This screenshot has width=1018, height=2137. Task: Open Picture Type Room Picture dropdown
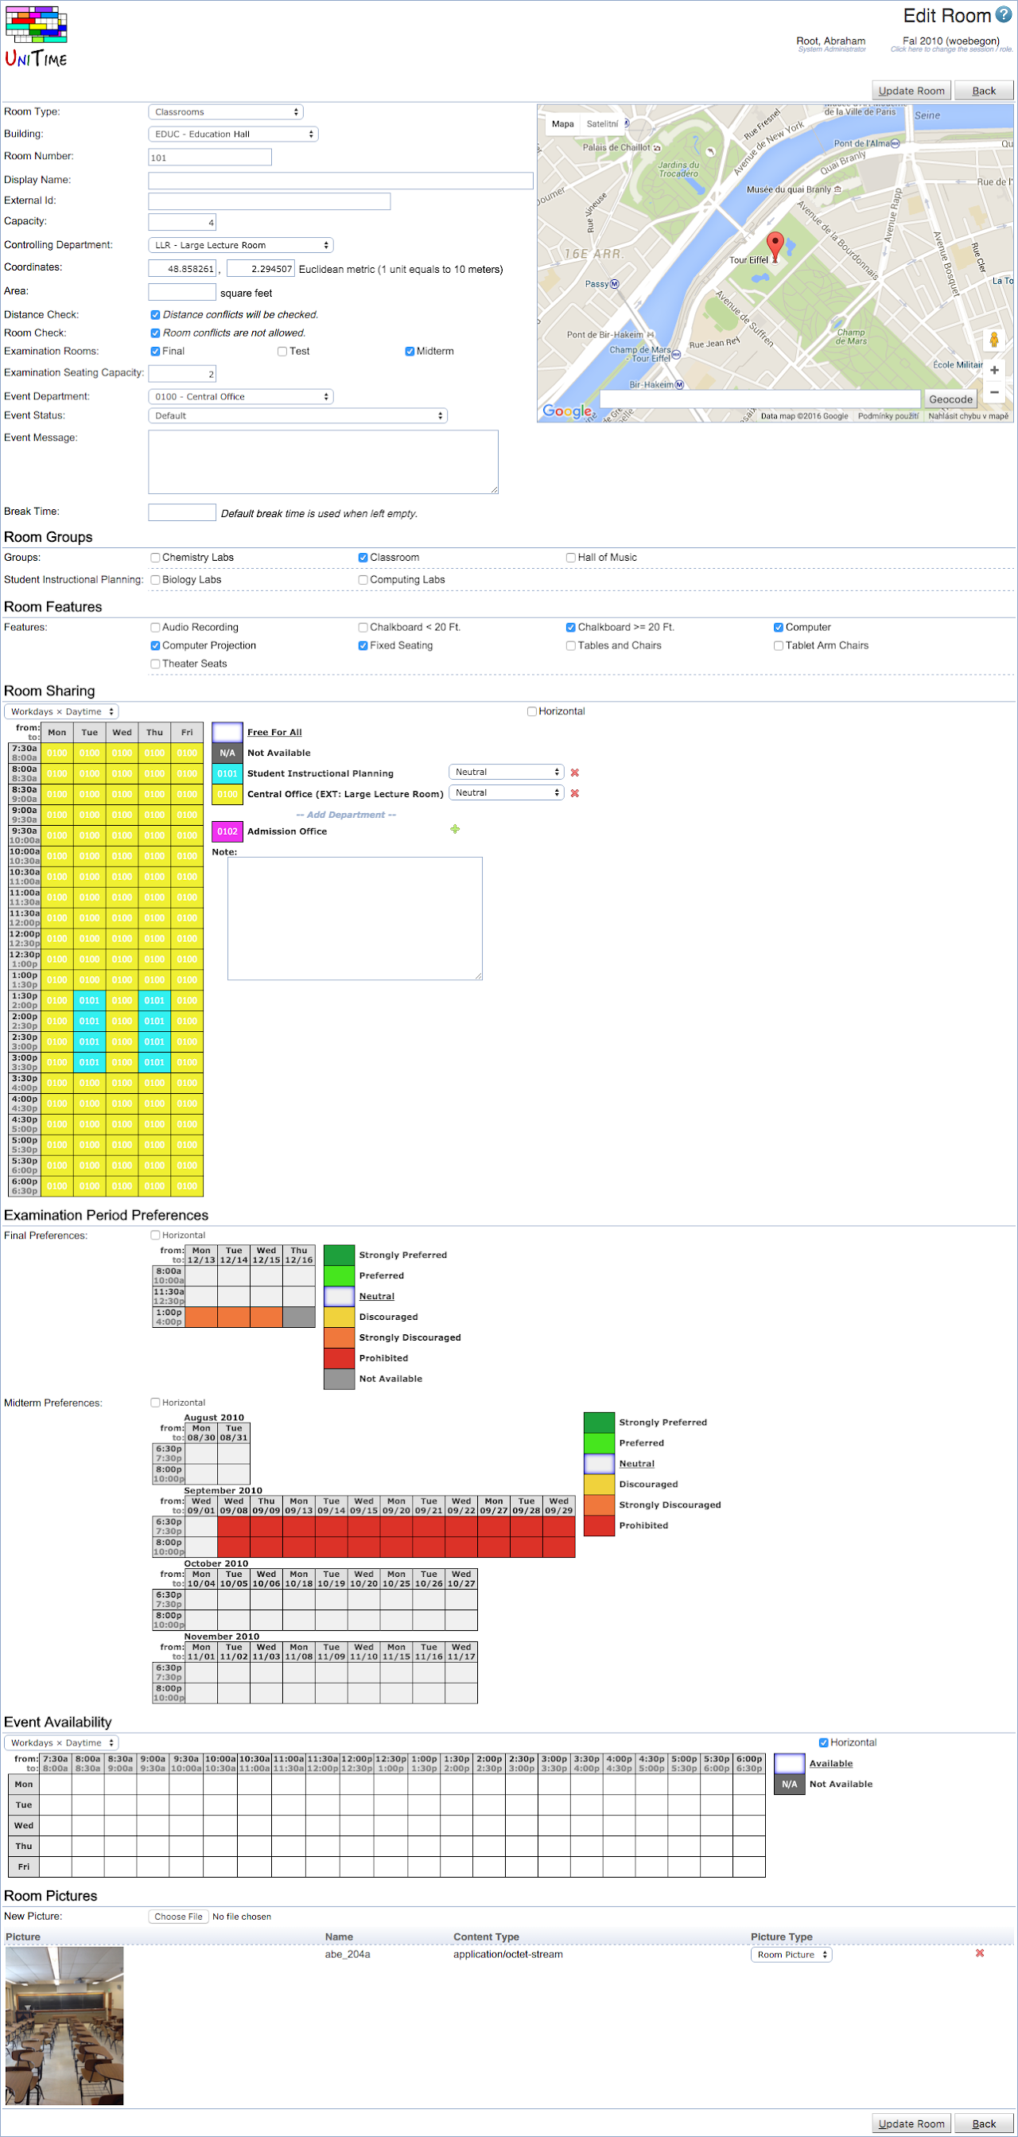(x=791, y=1955)
